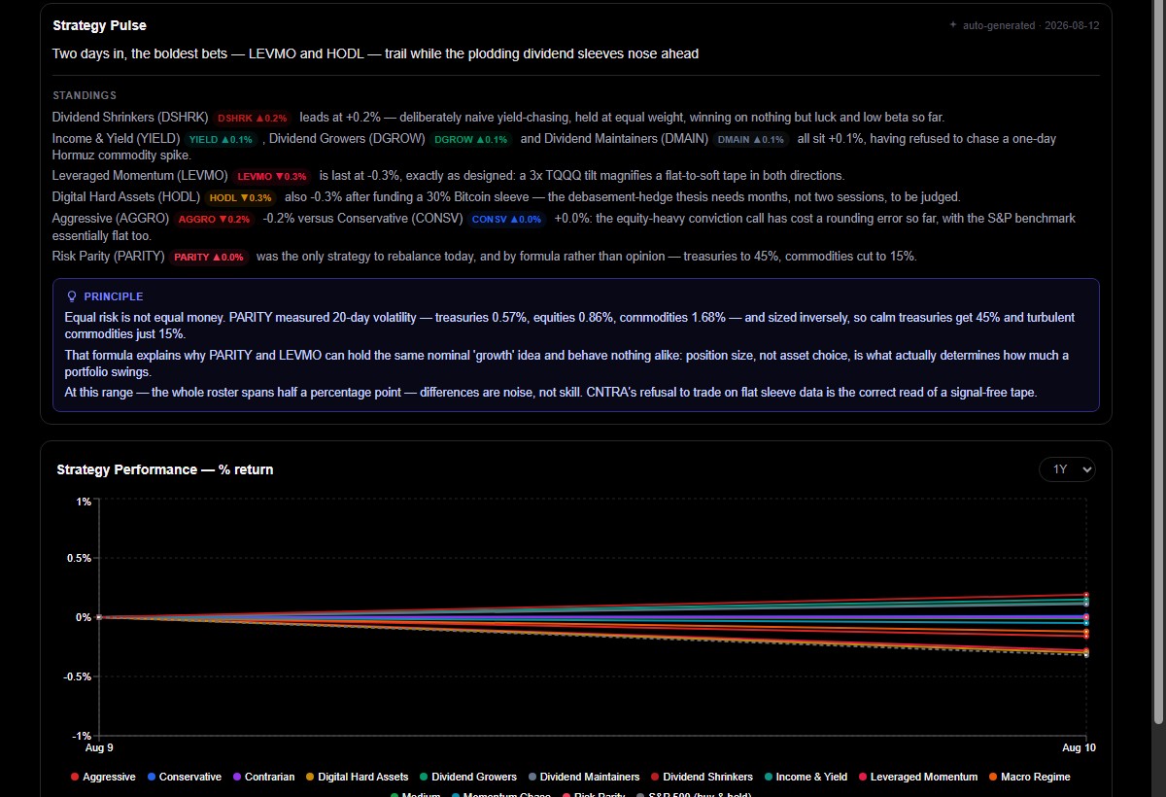
Task: Click the text 'Risk Parity (PARITY)'
Action: point(109,257)
